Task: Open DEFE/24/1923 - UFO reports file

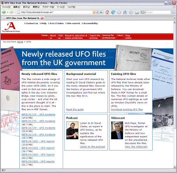Action: tap(38, 148)
